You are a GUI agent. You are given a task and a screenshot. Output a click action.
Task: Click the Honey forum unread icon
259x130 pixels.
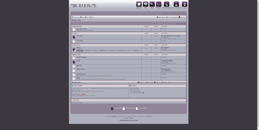coord(74,49)
